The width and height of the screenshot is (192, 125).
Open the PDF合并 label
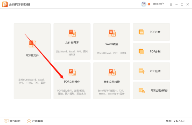pyautogui.click(x=155, y=32)
